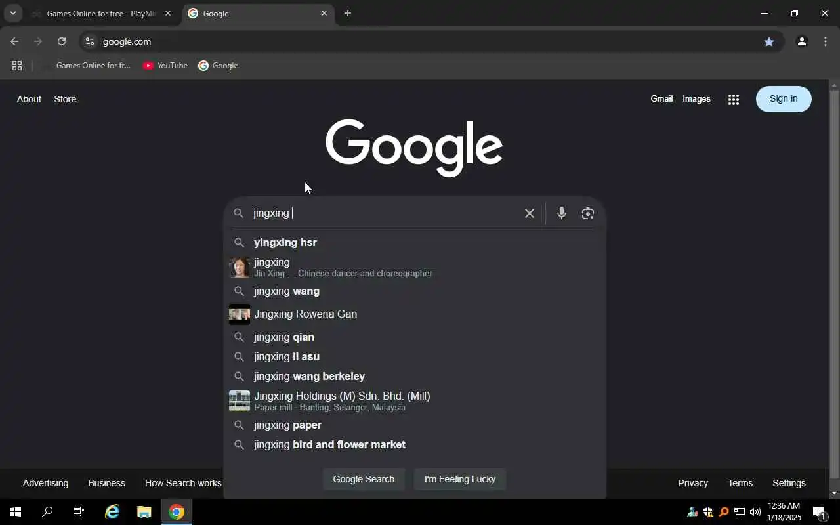Select suggestion Jin Xing Chinese dancer

point(414,267)
